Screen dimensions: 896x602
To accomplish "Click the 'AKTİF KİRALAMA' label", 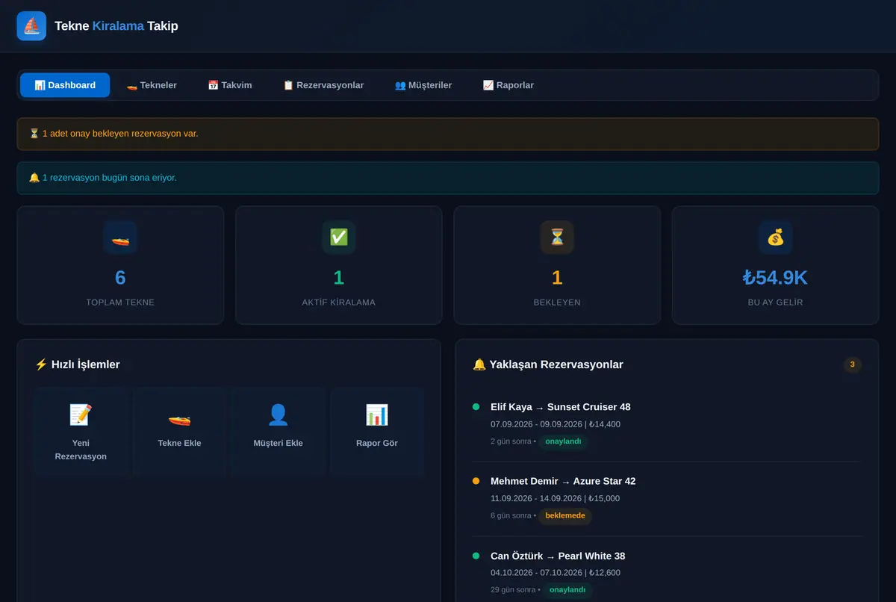I will pos(339,302).
